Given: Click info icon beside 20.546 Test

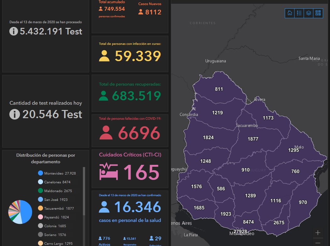Looking at the screenshot, I should coord(14,114).
